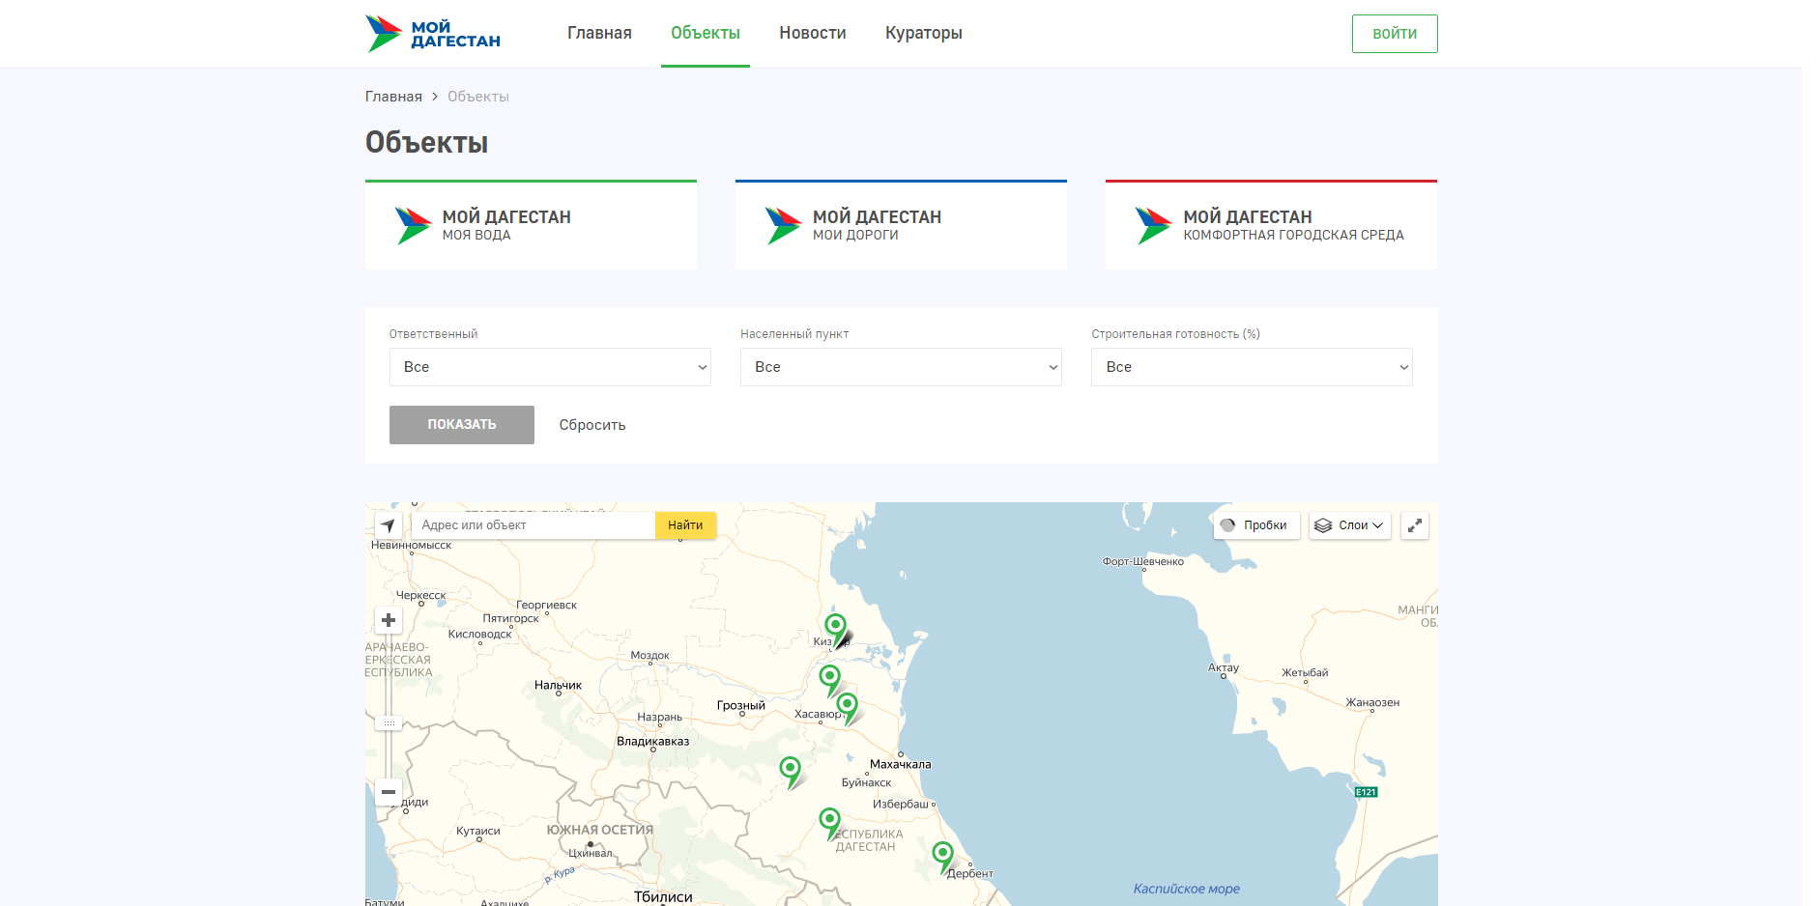Click the Мои дороги card logo icon
Screen dimensions: 1817x906
[784, 225]
